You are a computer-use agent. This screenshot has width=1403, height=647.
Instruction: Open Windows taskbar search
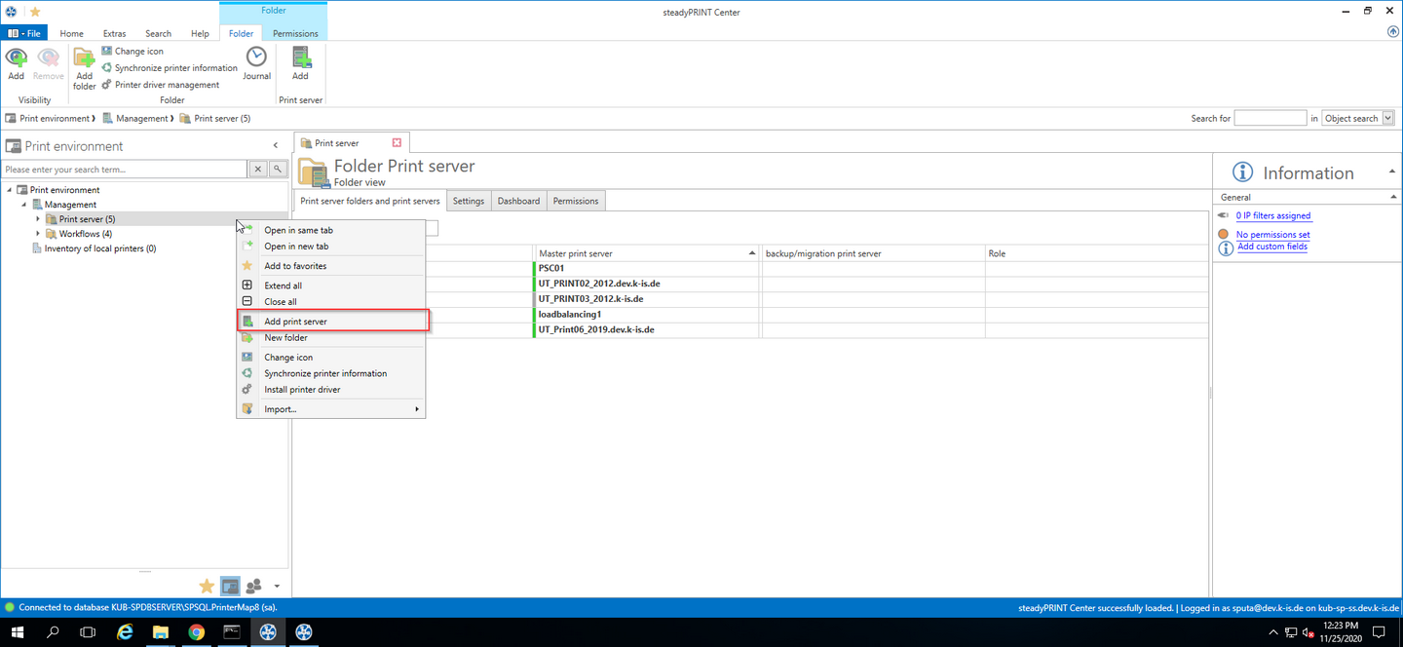[53, 632]
